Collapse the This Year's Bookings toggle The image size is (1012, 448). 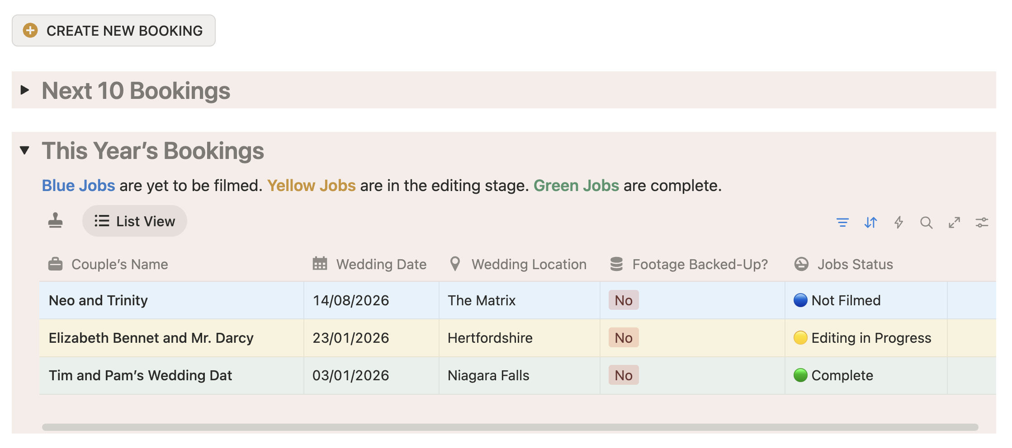point(25,150)
